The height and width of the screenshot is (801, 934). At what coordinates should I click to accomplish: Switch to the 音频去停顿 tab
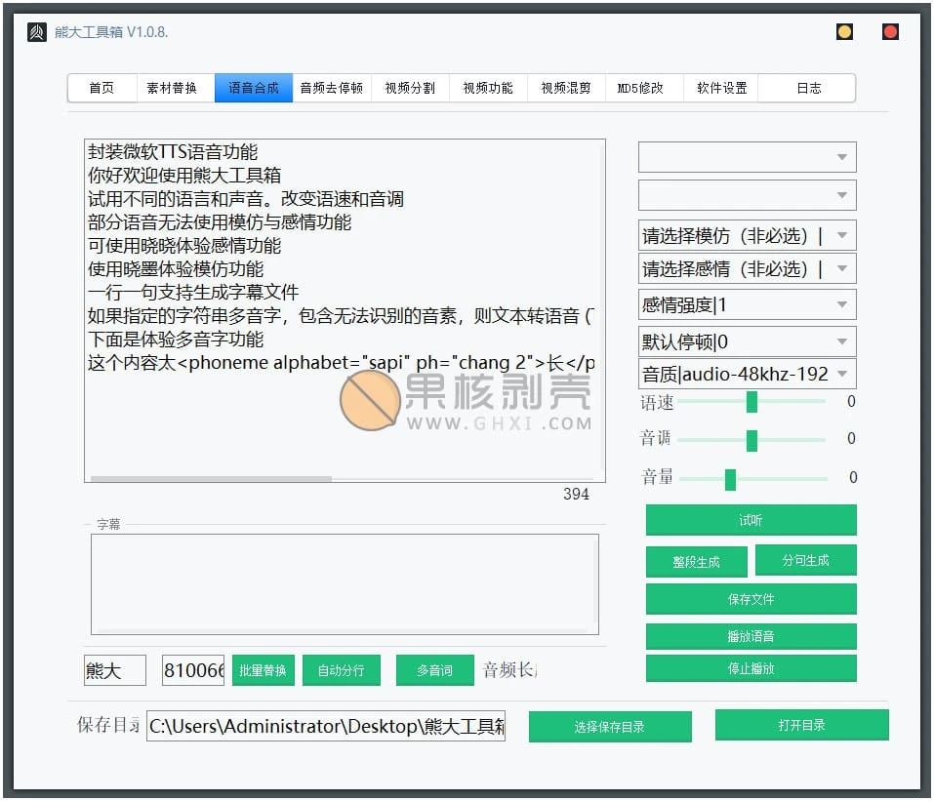[332, 87]
